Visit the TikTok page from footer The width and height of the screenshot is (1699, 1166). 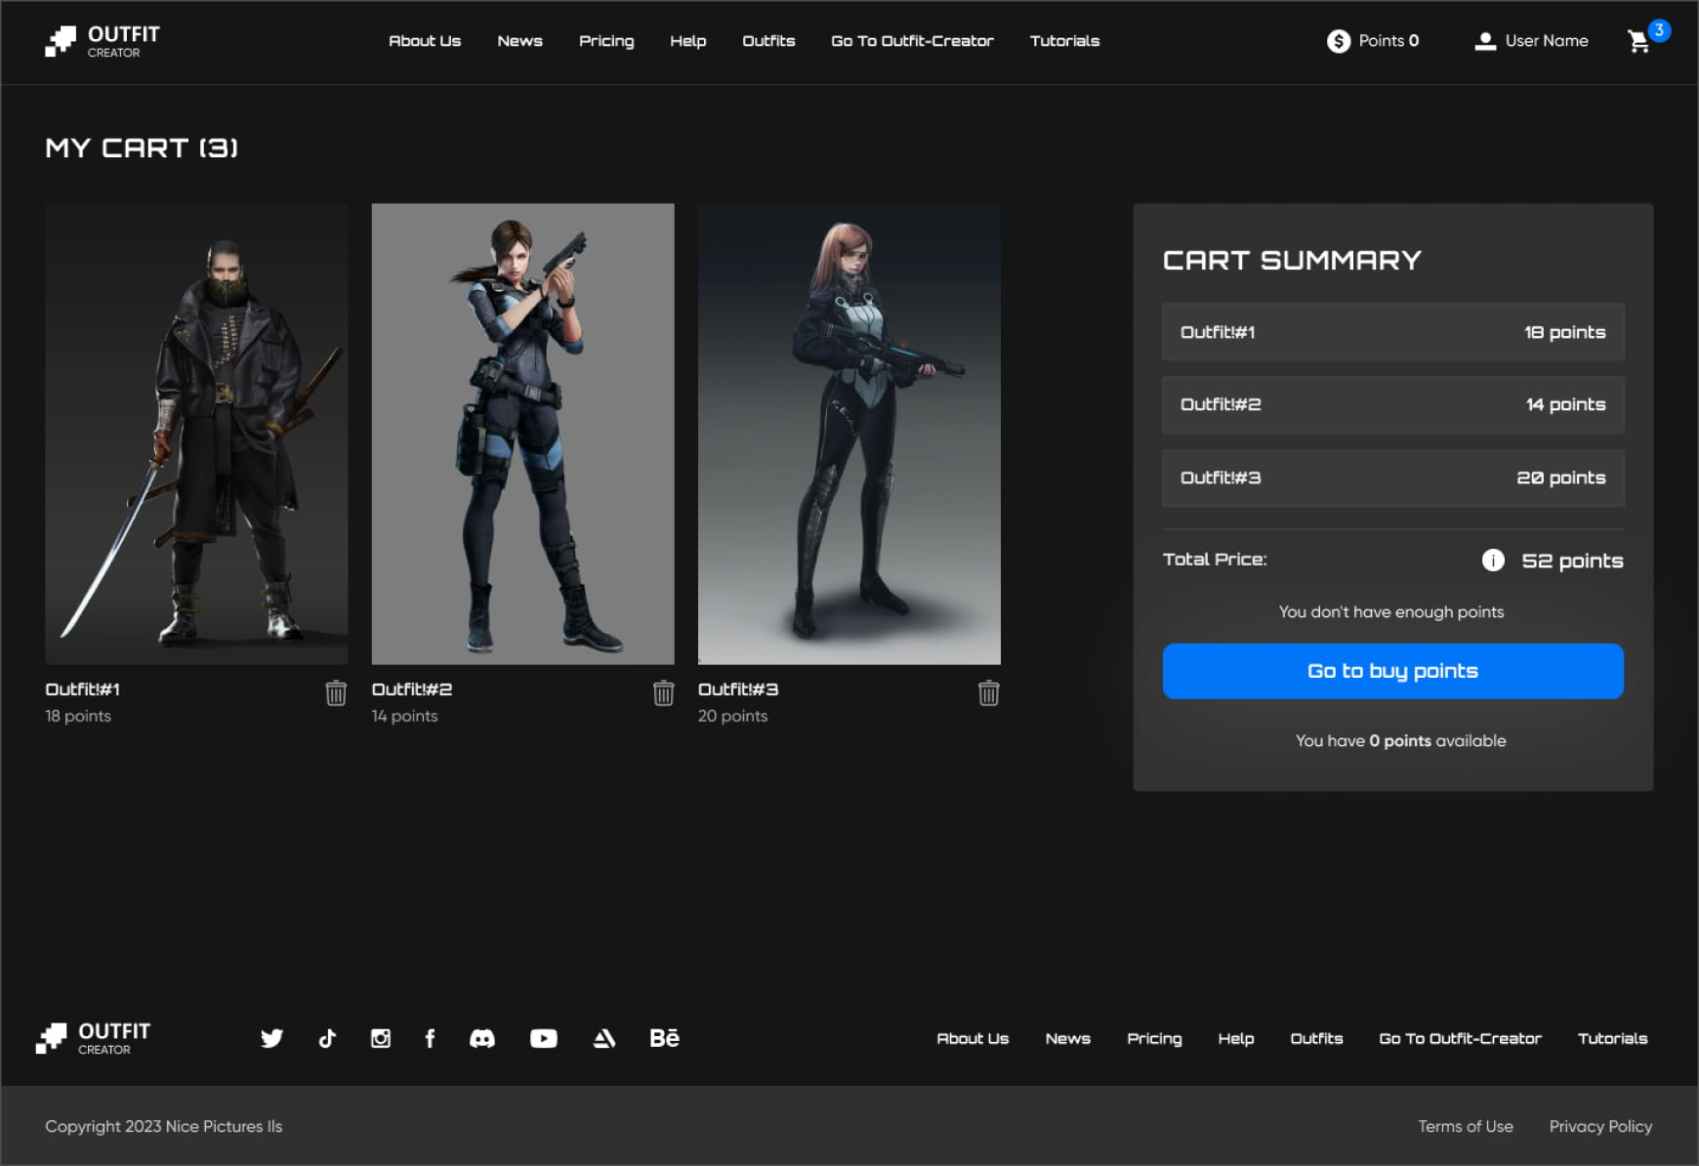click(x=327, y=1038)
